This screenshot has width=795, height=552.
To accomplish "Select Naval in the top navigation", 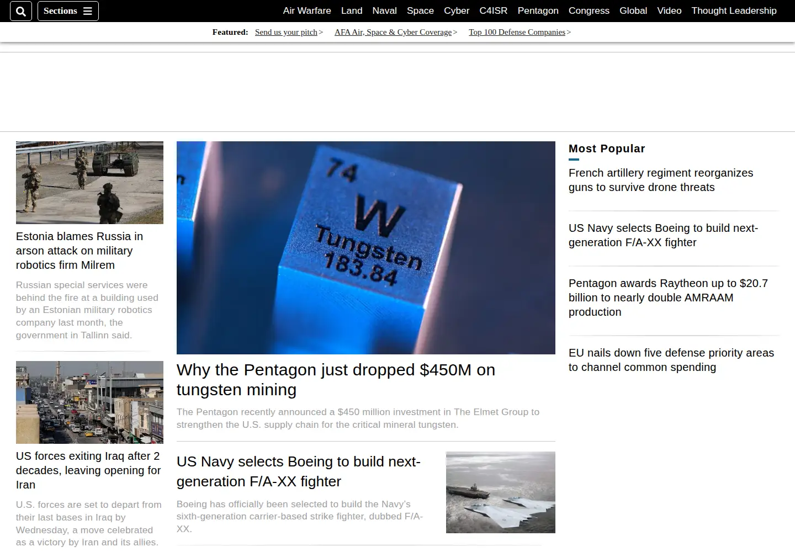I will coord(384,10).
